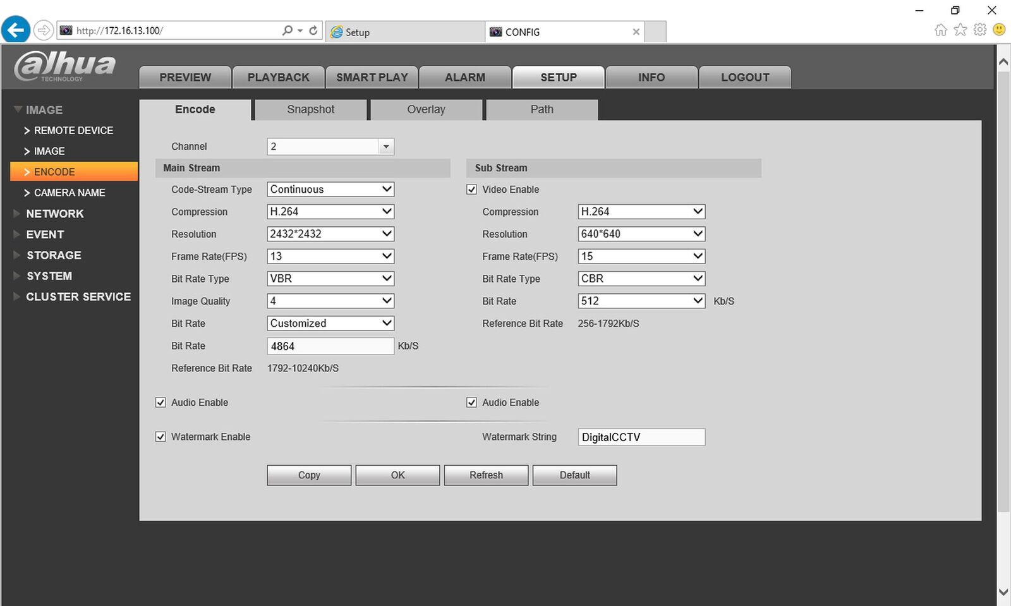Toggle Main Stream Audio Enable checkbox
The height and width of the screenshot is (606, 1011).
[160, 403]
